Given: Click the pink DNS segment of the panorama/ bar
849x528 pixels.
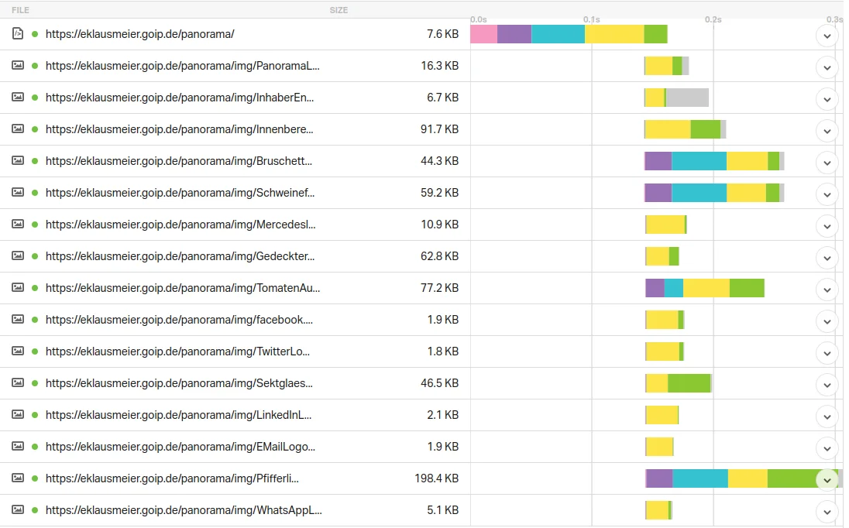Looking at the screenshot, I should (x=483, y=34).
